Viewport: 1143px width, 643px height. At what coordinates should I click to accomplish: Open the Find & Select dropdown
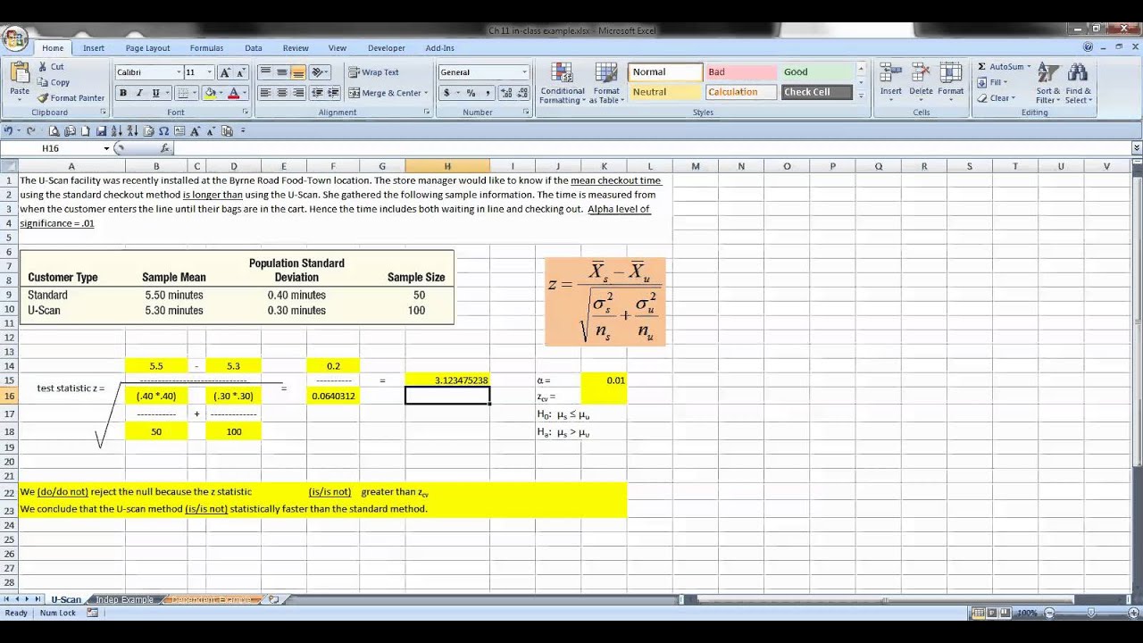[1078, 83]
